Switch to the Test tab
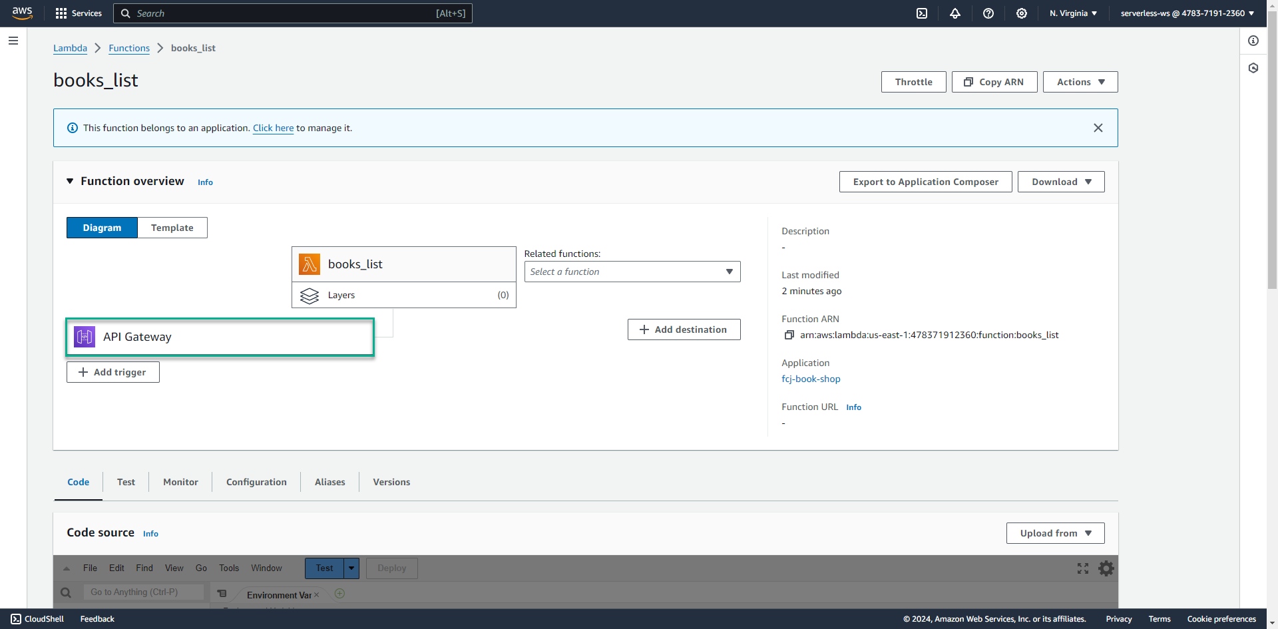The width and height of the screenshot is (1278, 629). 126,482
